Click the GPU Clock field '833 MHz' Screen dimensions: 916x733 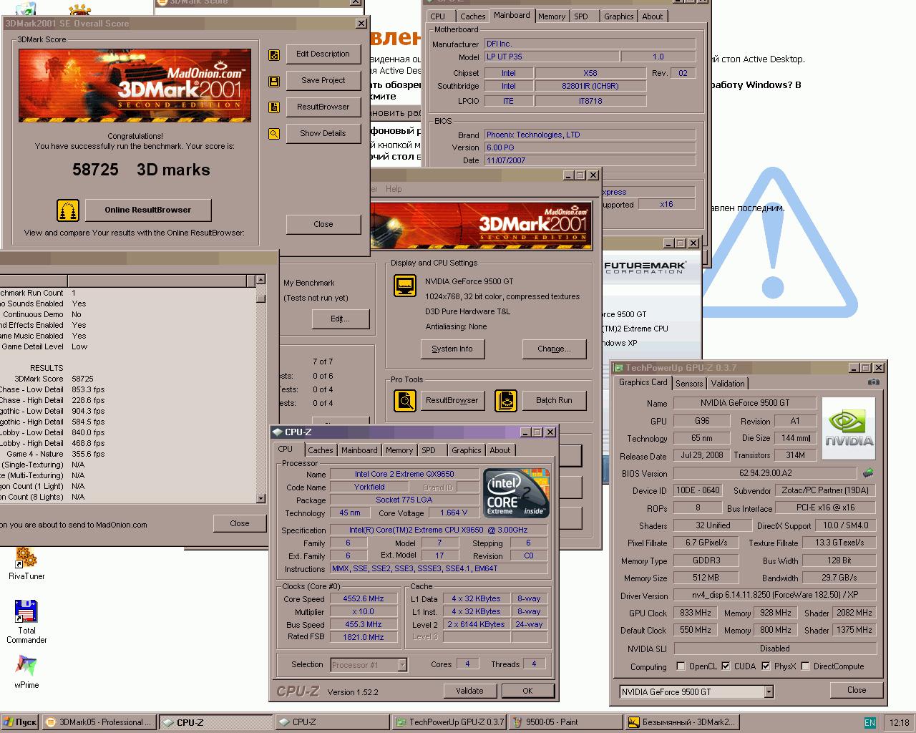[695, 613]
